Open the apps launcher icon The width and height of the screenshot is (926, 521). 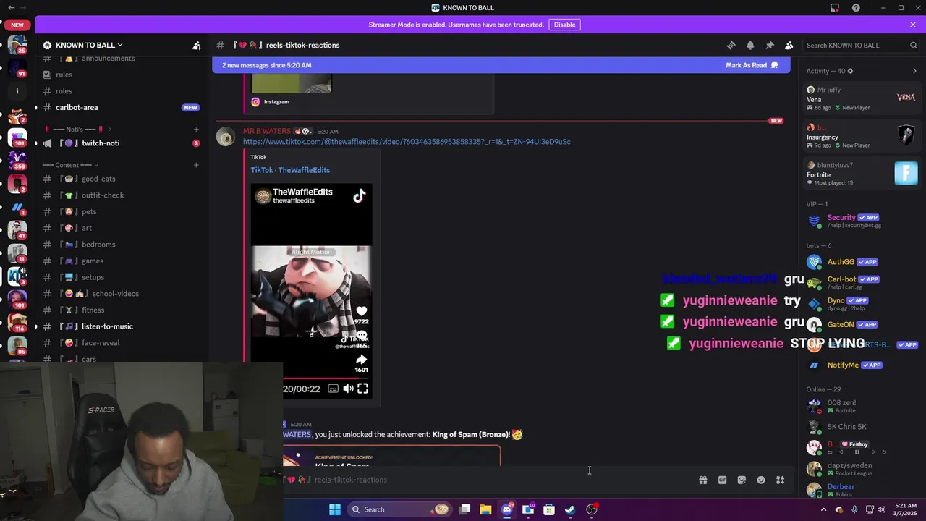(x=780, y=480)
